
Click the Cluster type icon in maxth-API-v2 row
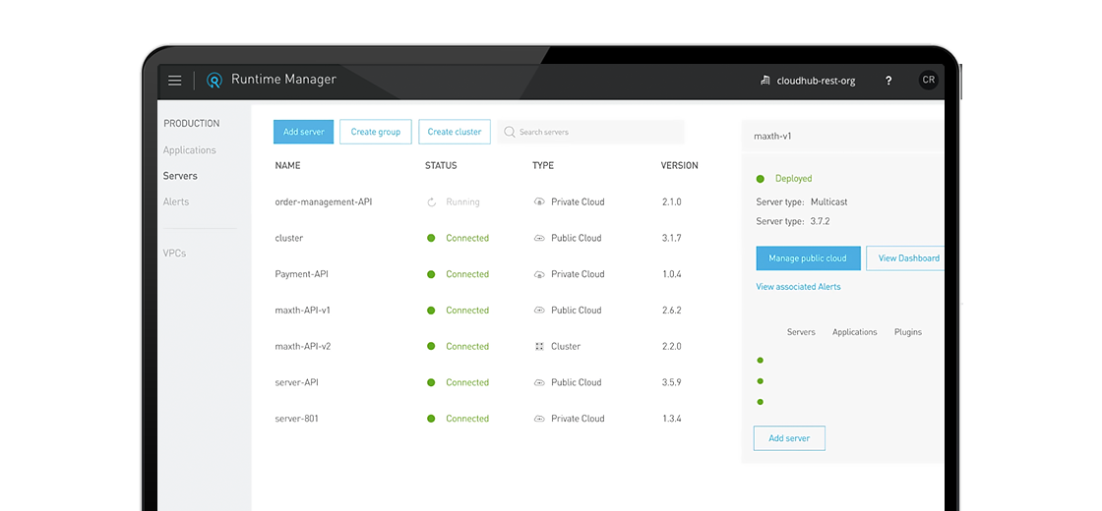[x=539, y=347]
